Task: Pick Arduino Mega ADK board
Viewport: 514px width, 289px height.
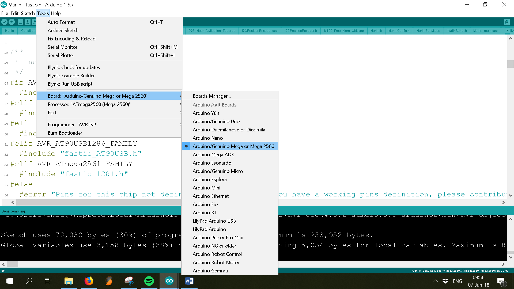Action: (230, 154)
